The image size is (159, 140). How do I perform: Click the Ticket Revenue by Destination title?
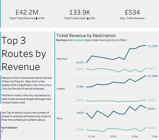point(86,35)
